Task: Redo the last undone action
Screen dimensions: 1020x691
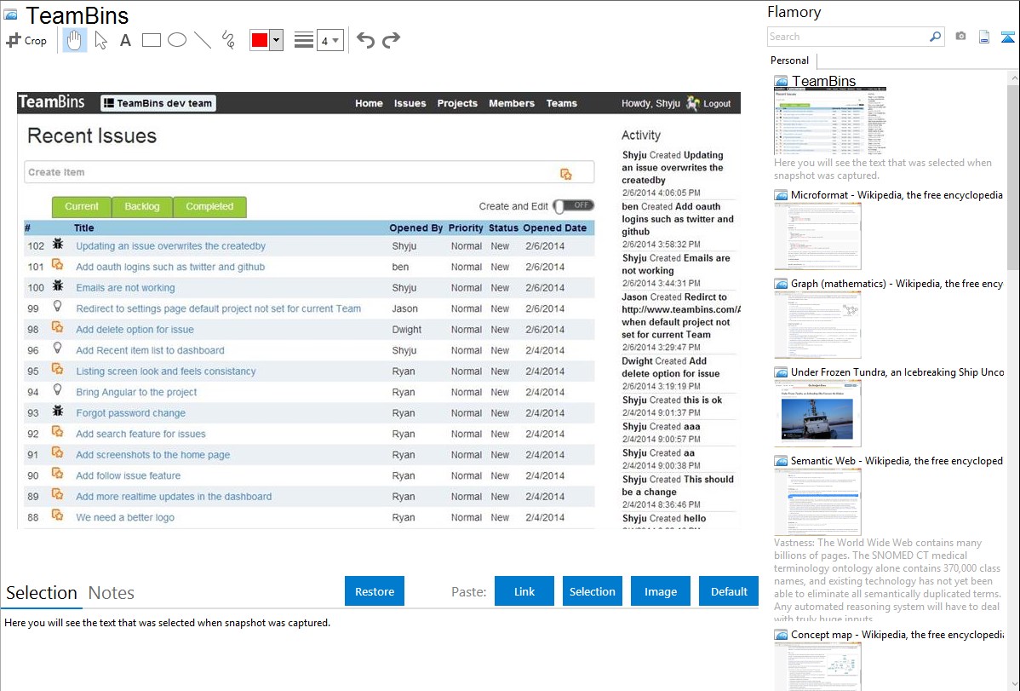Action: 391,40
